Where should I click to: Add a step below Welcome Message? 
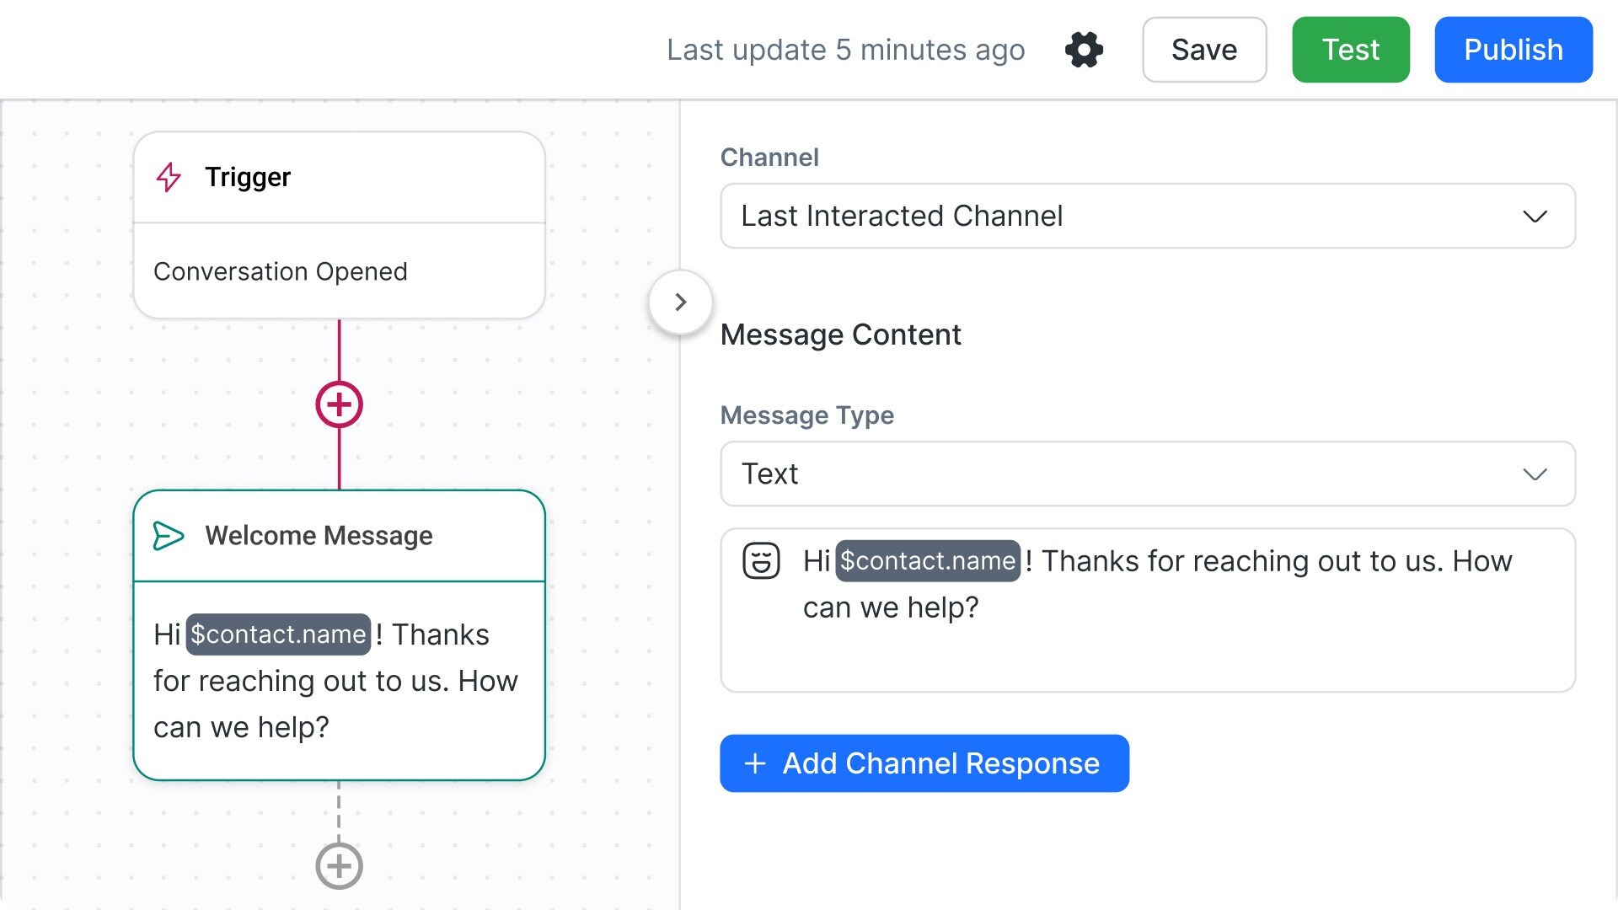tap(339, 865)
